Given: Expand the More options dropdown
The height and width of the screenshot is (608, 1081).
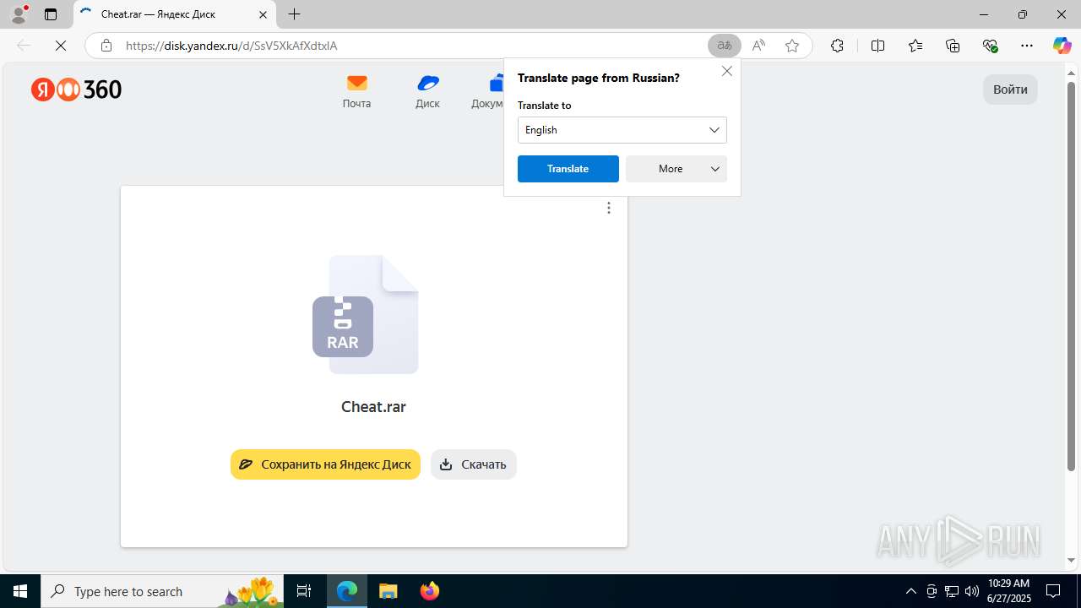Looking at the screenshot, I should click(676, 169).
